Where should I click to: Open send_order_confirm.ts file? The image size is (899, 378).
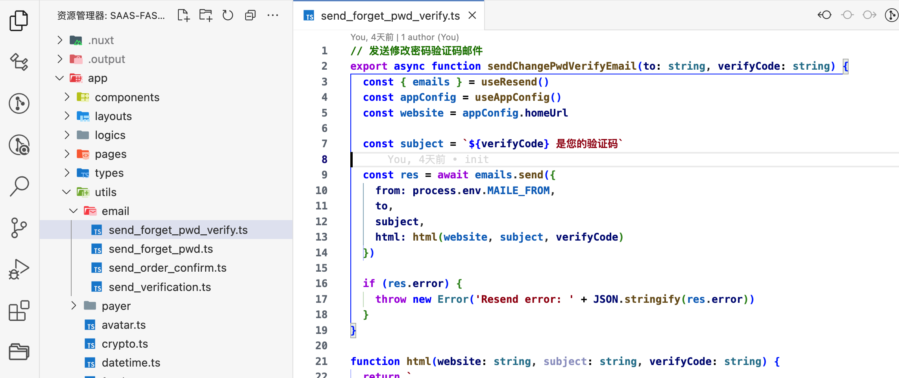166,268
